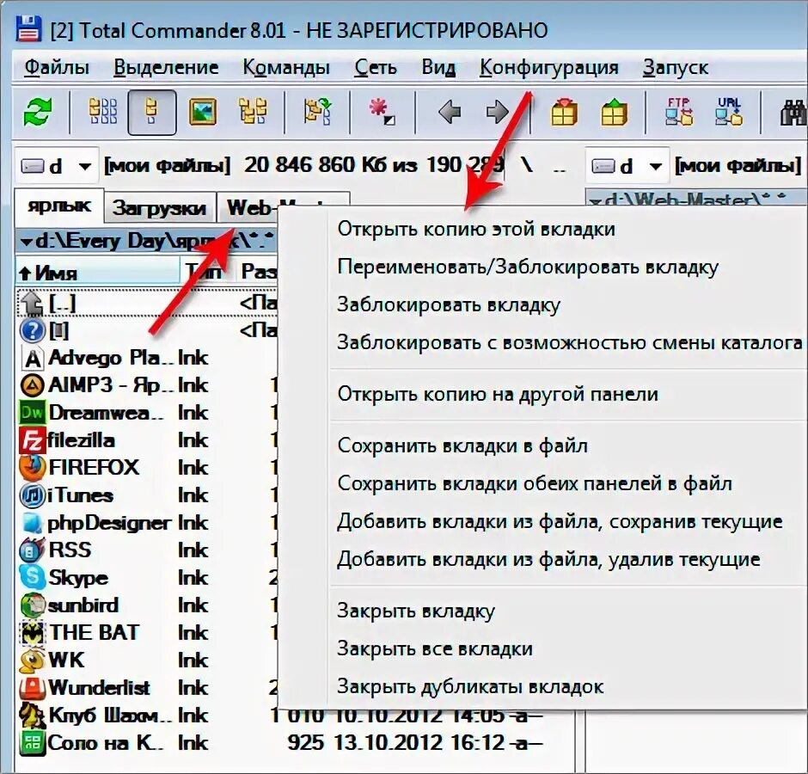Go forward with the right arrow icon
Viewport: 808px width, 774px height.
[498, 112]
